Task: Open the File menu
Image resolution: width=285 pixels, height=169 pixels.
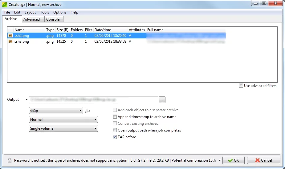Action: tap(7, 12)
